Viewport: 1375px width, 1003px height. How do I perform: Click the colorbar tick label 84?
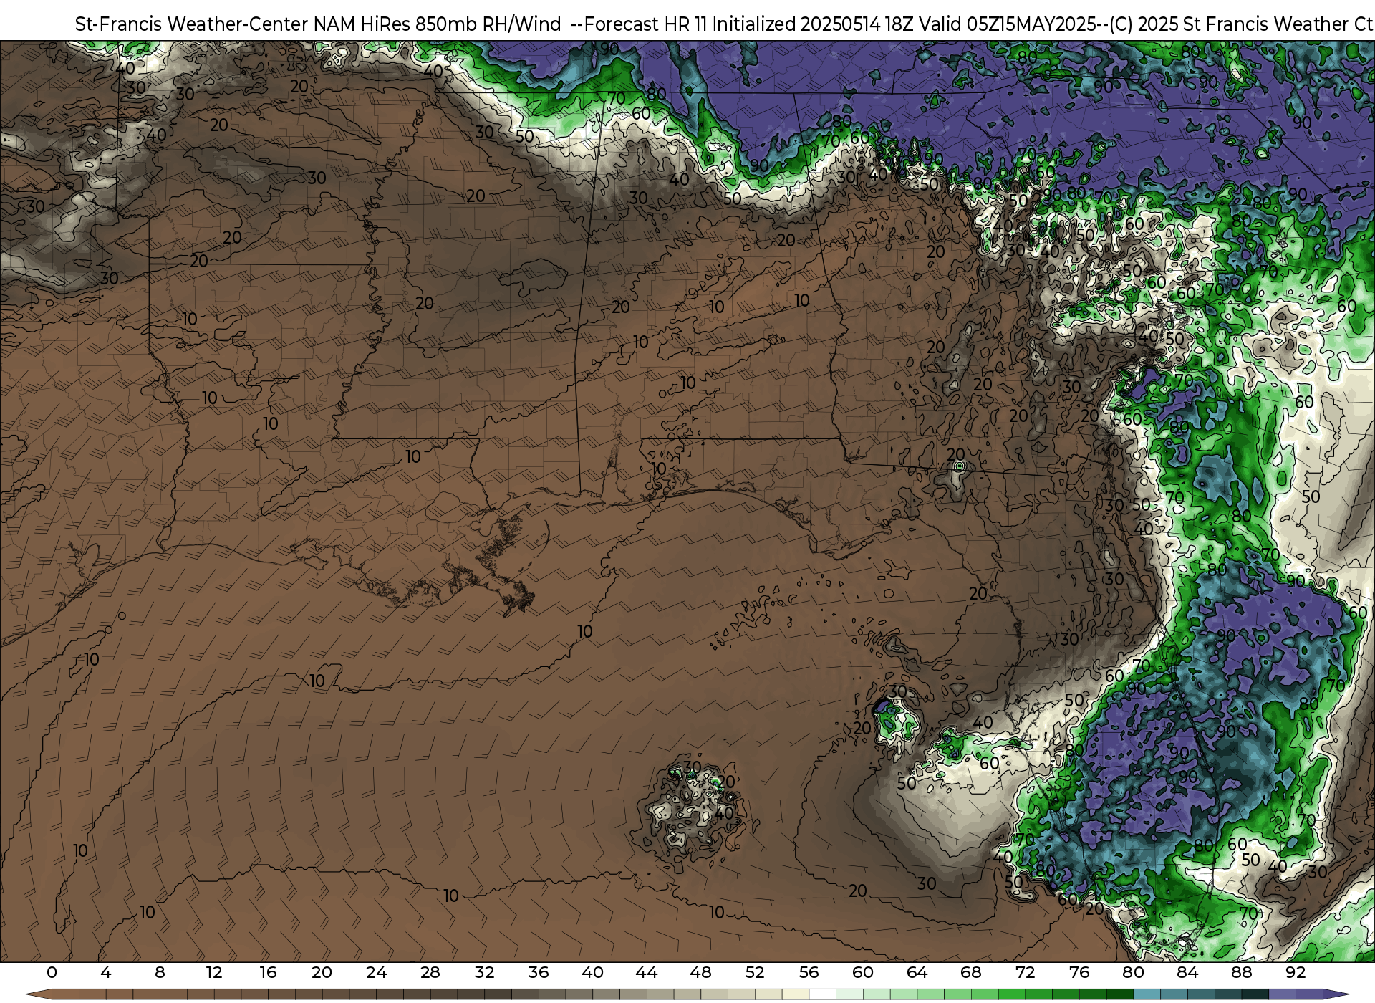pyautogui.click(x=1187, y=972)
